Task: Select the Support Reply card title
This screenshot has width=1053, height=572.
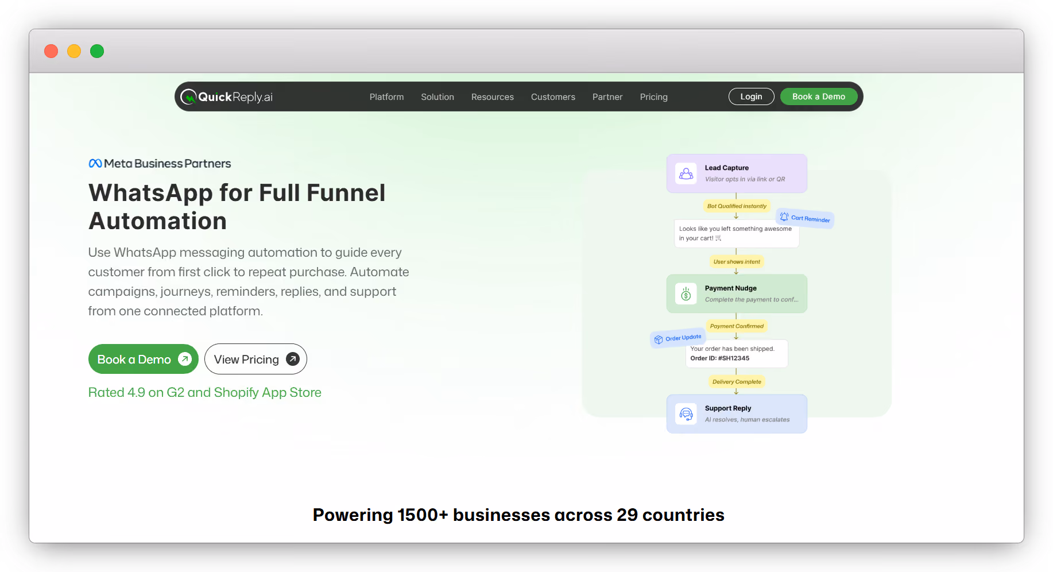Action: point(728,408)
